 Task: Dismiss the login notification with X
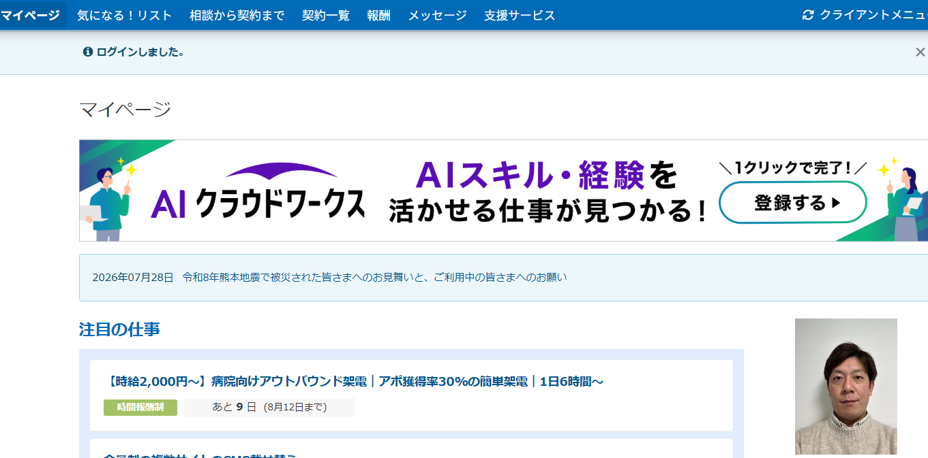(920, 52)
